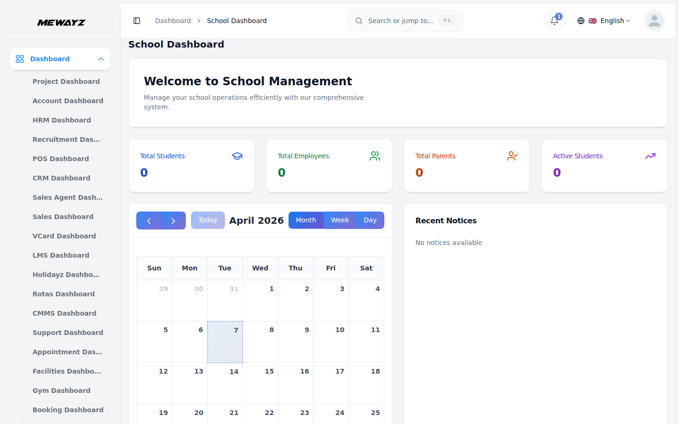Open the notifications bell
Viewport: 679px width, 424px height.
pyautogui.click(x=554, y=21)
